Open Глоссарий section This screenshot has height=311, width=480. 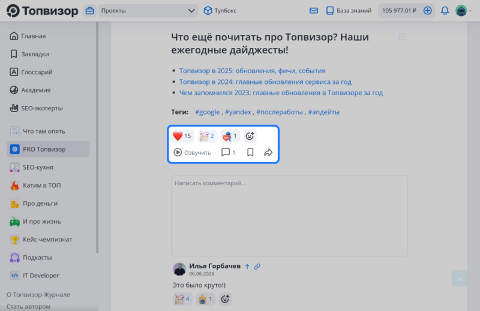coord(31,72)
